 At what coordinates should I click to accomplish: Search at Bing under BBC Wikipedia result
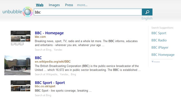point(73,74)
